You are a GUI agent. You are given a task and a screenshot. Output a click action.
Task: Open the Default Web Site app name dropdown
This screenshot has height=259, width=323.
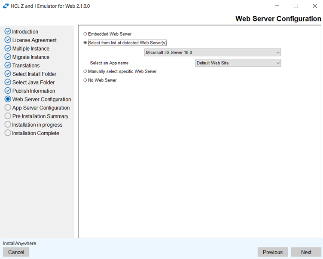pos(238,63)
